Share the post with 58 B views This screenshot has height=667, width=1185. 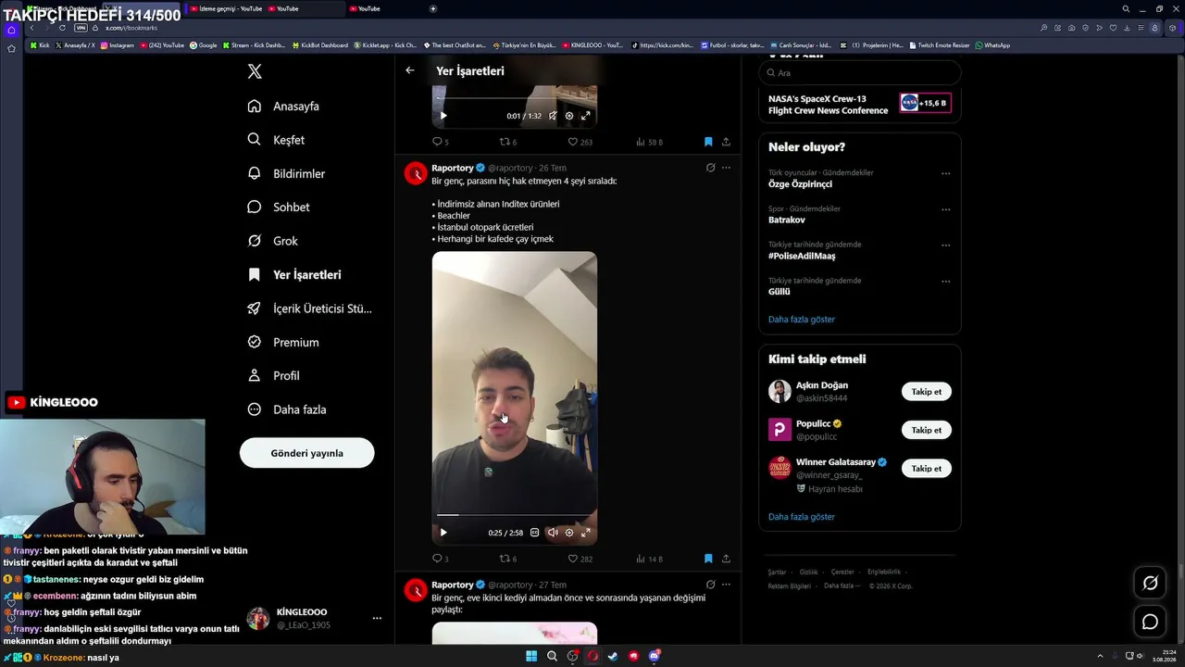pos(726,142)
